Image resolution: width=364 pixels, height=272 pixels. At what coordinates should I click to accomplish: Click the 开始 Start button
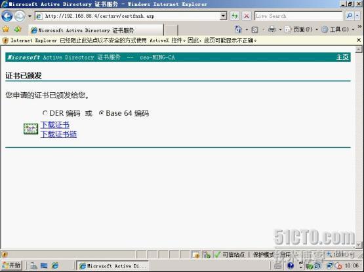coord(11,265)
